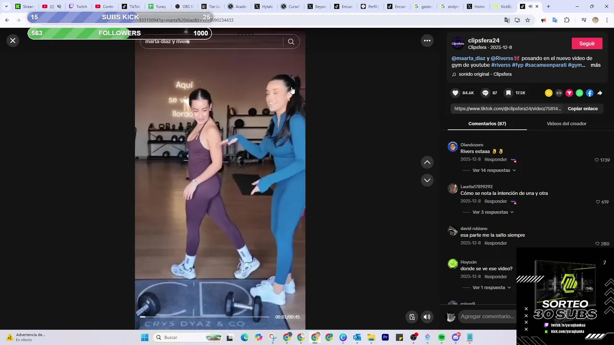The height and width of the screenshot is (345, 614).
Task: Reply to Olandozero's comment
Action: coord(496,160)
